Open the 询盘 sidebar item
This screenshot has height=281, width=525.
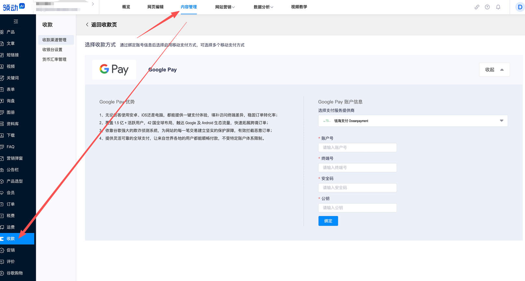pyautogui.click(x=10, y=101)
